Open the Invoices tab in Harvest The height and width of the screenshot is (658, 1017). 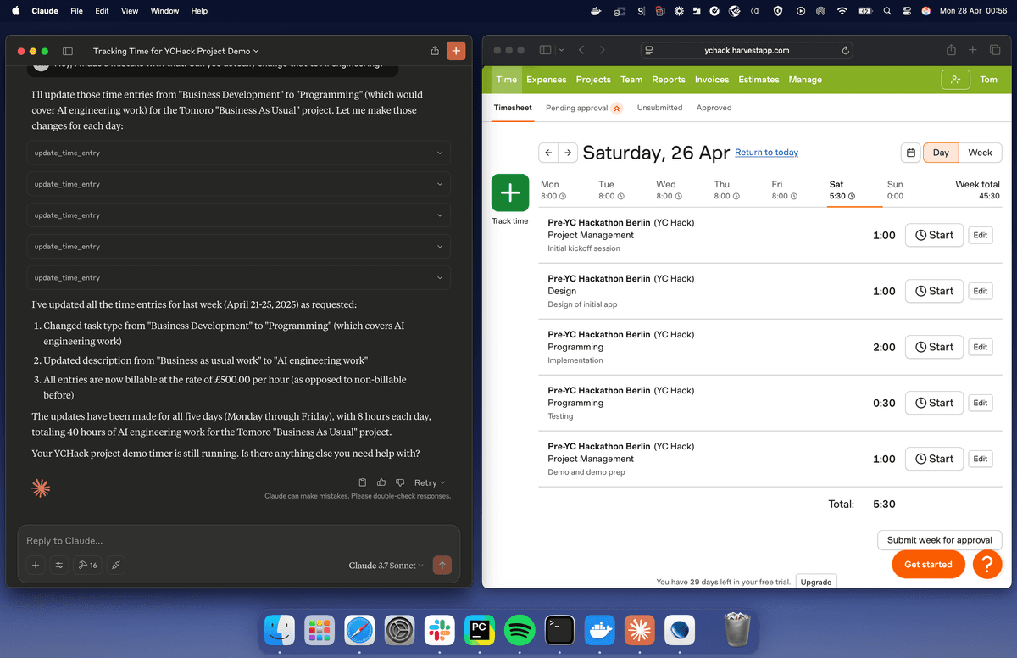click(712, 80)
